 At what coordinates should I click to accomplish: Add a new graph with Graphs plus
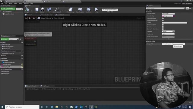(x=22, y=42)
